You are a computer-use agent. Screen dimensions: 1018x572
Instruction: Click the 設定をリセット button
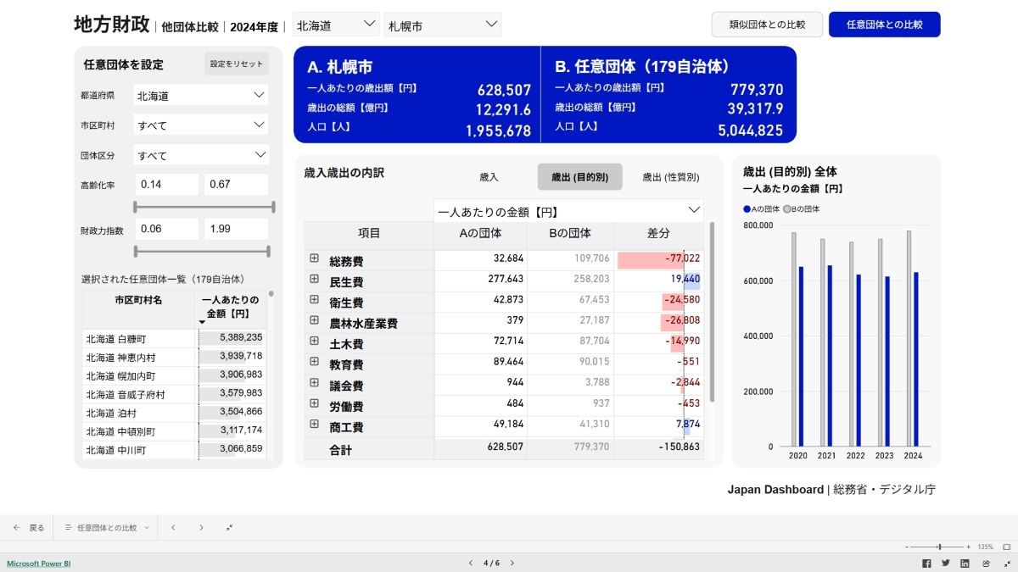click(x=237, y=64)
